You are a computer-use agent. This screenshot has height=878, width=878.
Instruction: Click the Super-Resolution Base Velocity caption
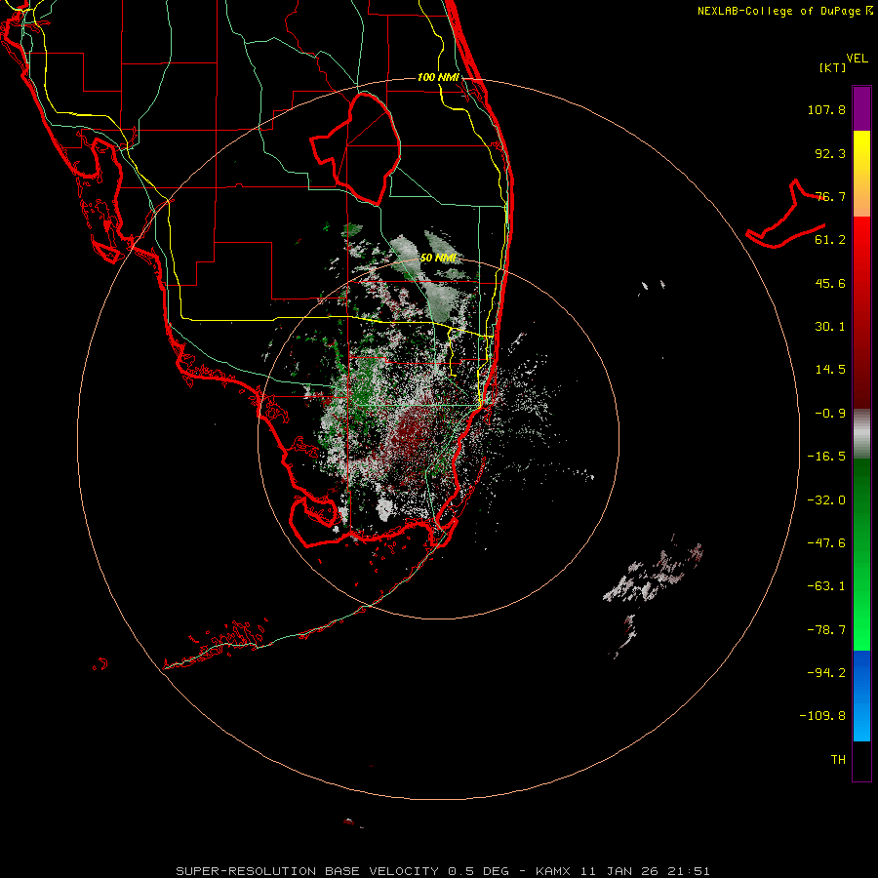point(443,871)
